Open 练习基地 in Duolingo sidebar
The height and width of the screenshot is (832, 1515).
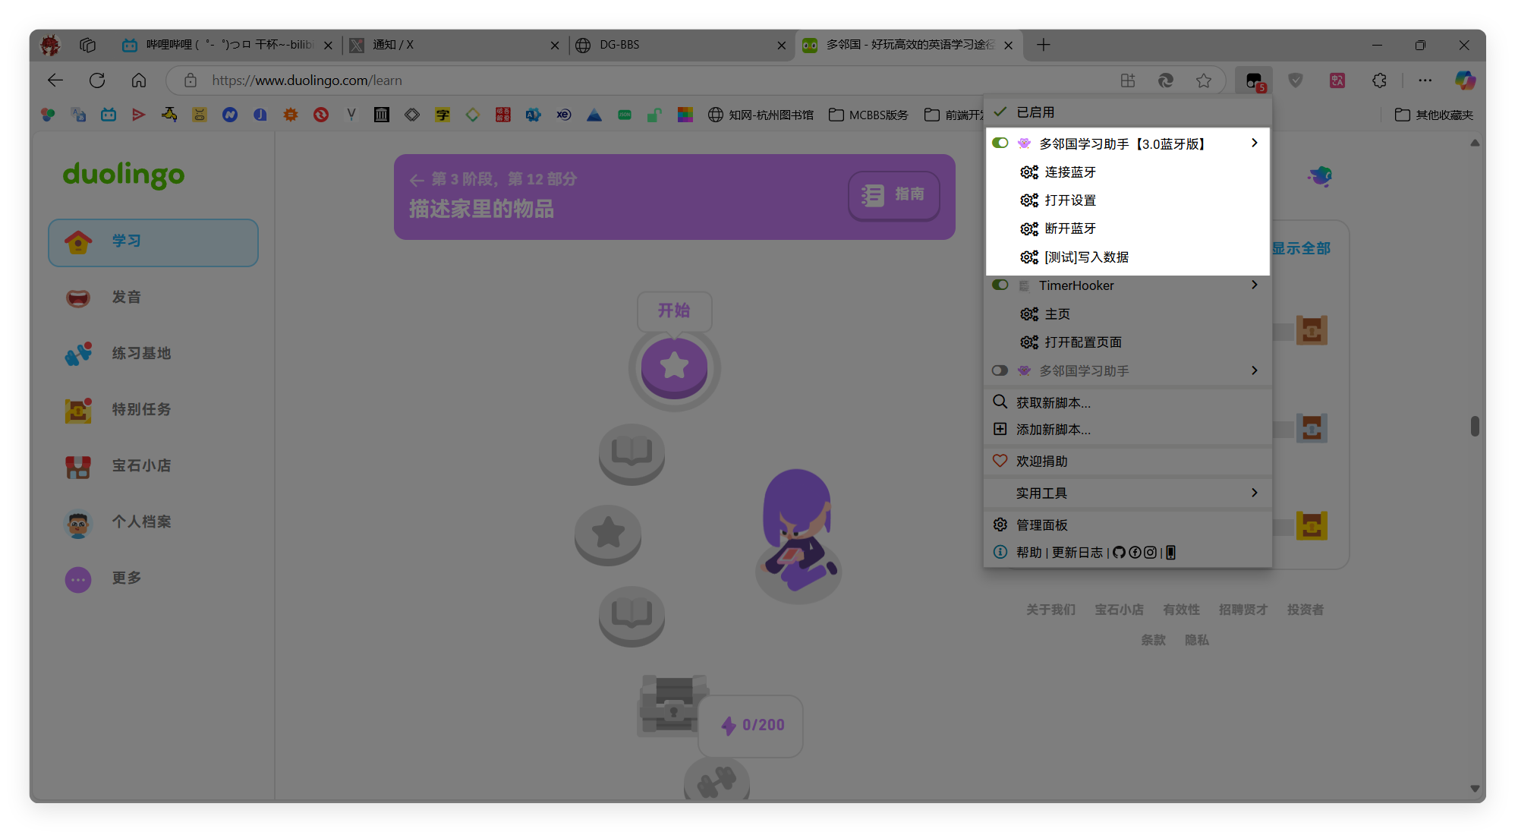(x=153, y=354)
